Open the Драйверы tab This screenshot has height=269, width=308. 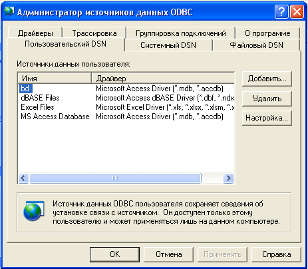[x=35, y=33]
